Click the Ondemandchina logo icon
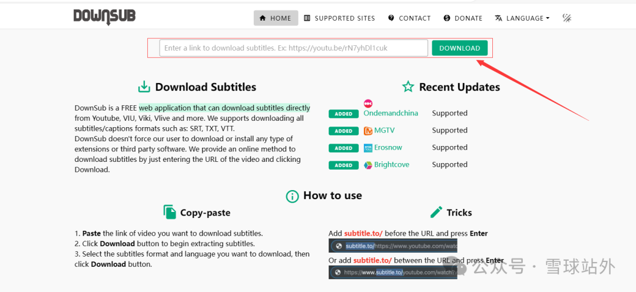636x292 pixels. 368,104
